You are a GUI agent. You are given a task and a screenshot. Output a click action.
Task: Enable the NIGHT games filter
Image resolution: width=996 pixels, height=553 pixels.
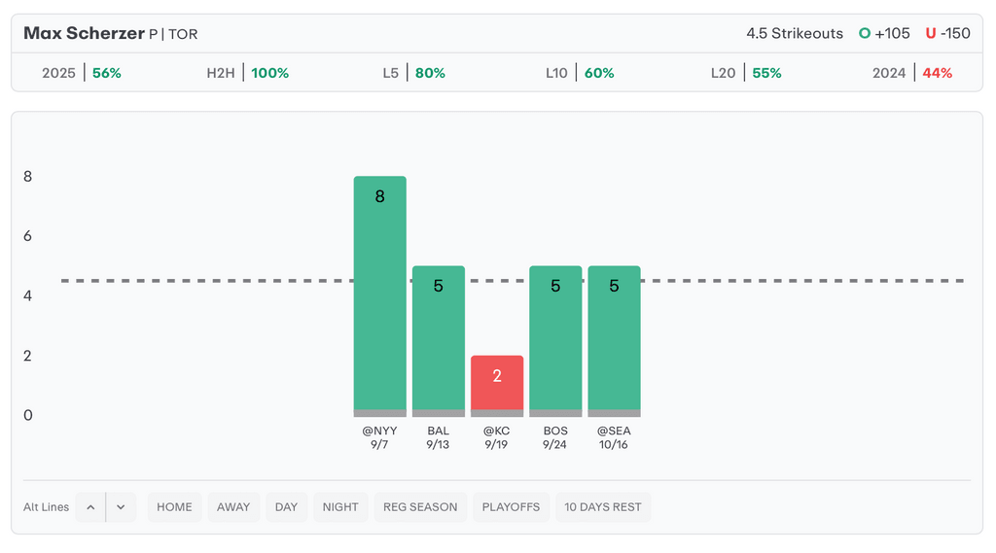coord(340,507)
